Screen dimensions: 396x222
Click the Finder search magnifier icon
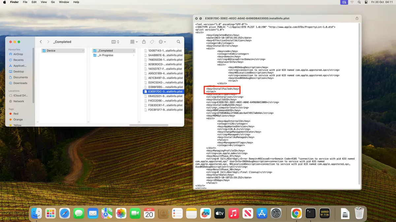point(179,42)
